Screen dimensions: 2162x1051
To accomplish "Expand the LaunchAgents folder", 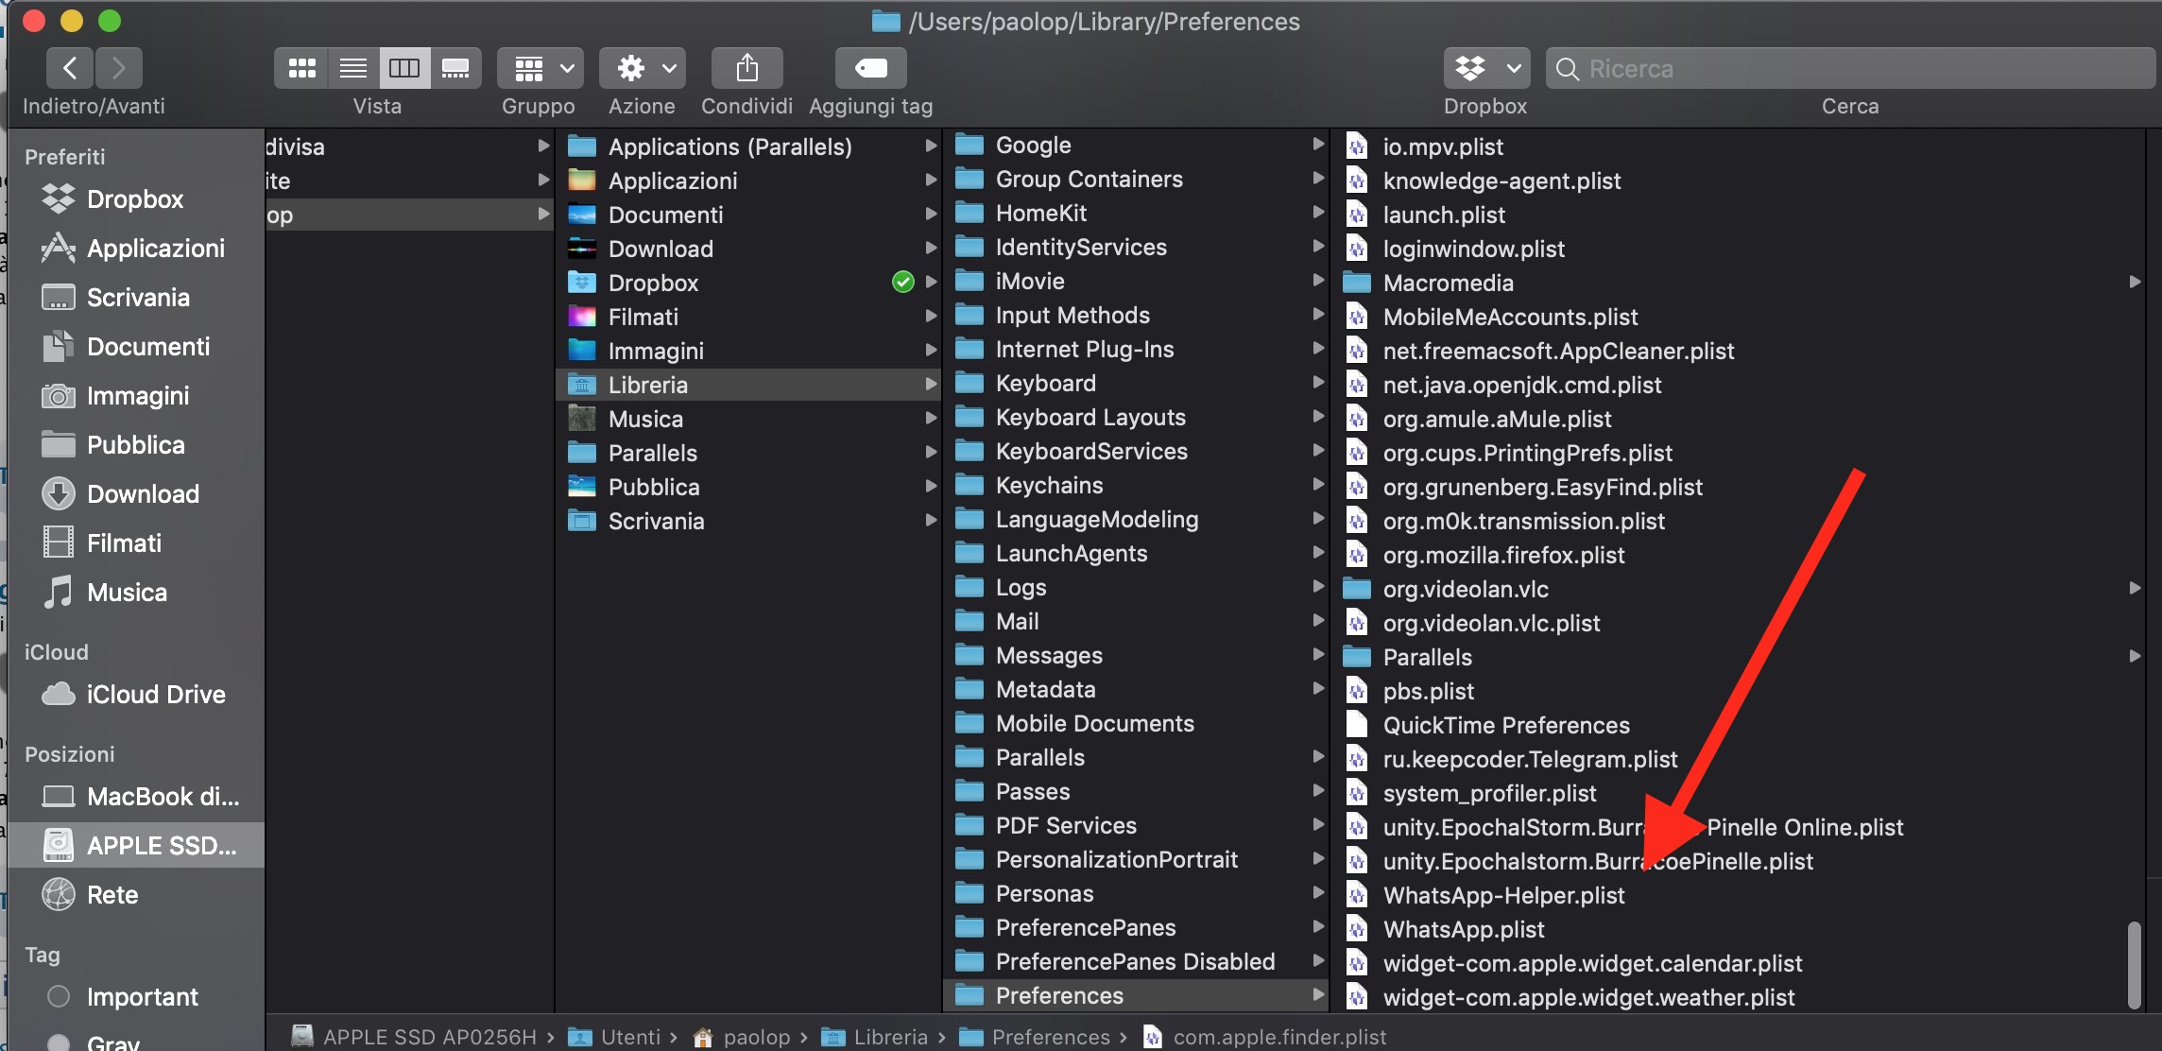I will [x=1318, y=553].
